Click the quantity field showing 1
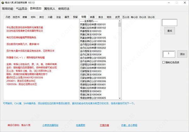Image resolution: width=189 pixels, height=132 pixels. coord(169,55)
